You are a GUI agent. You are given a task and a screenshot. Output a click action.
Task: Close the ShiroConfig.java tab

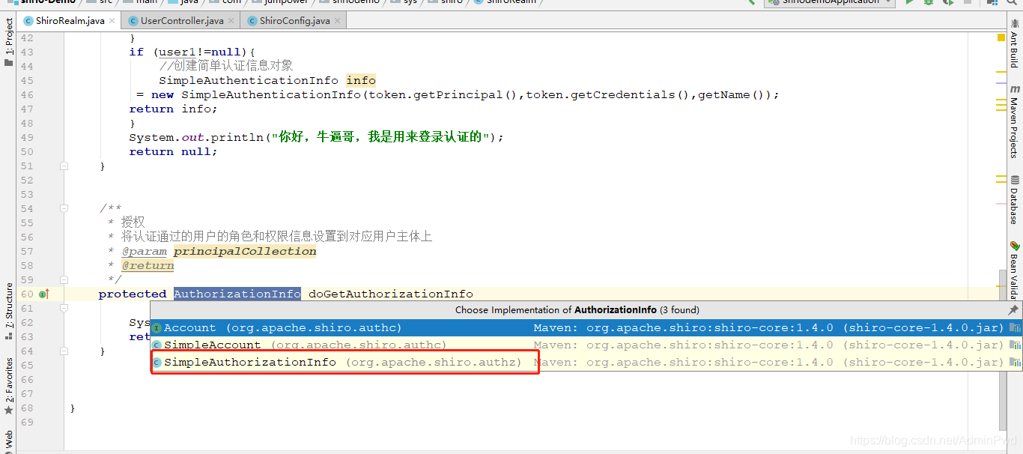click(337, 21)
